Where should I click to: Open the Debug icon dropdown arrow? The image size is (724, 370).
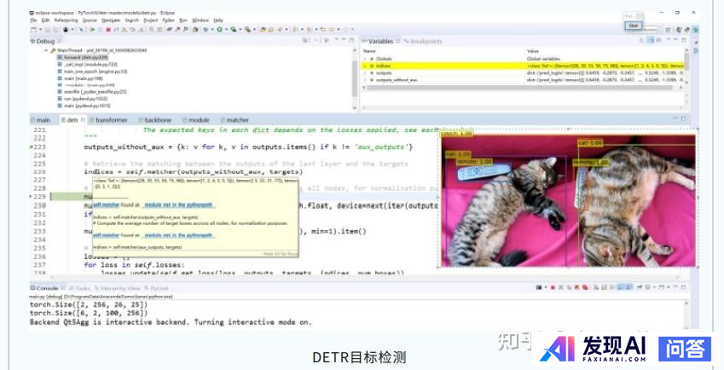point(212,30)
